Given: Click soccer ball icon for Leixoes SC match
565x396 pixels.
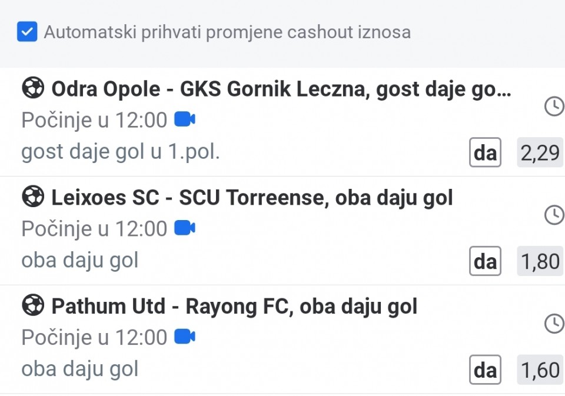Looking at the screenshot, I should (33, 198).
